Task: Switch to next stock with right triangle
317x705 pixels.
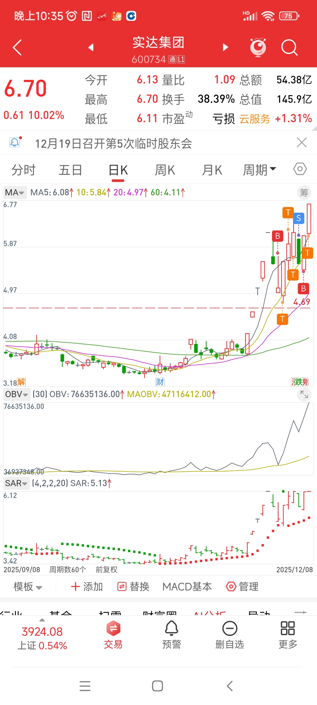Action: tap(225, 47)
